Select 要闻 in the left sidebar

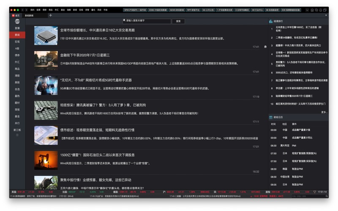17,35
